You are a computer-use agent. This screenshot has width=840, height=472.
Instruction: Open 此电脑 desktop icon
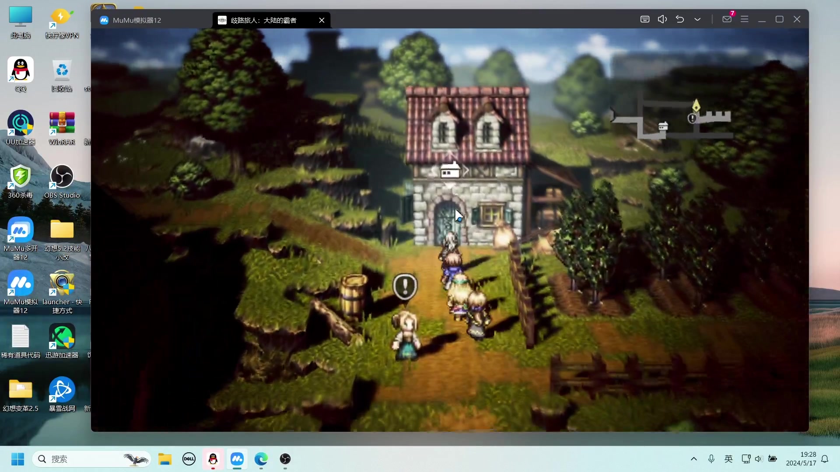coord(21,23)
